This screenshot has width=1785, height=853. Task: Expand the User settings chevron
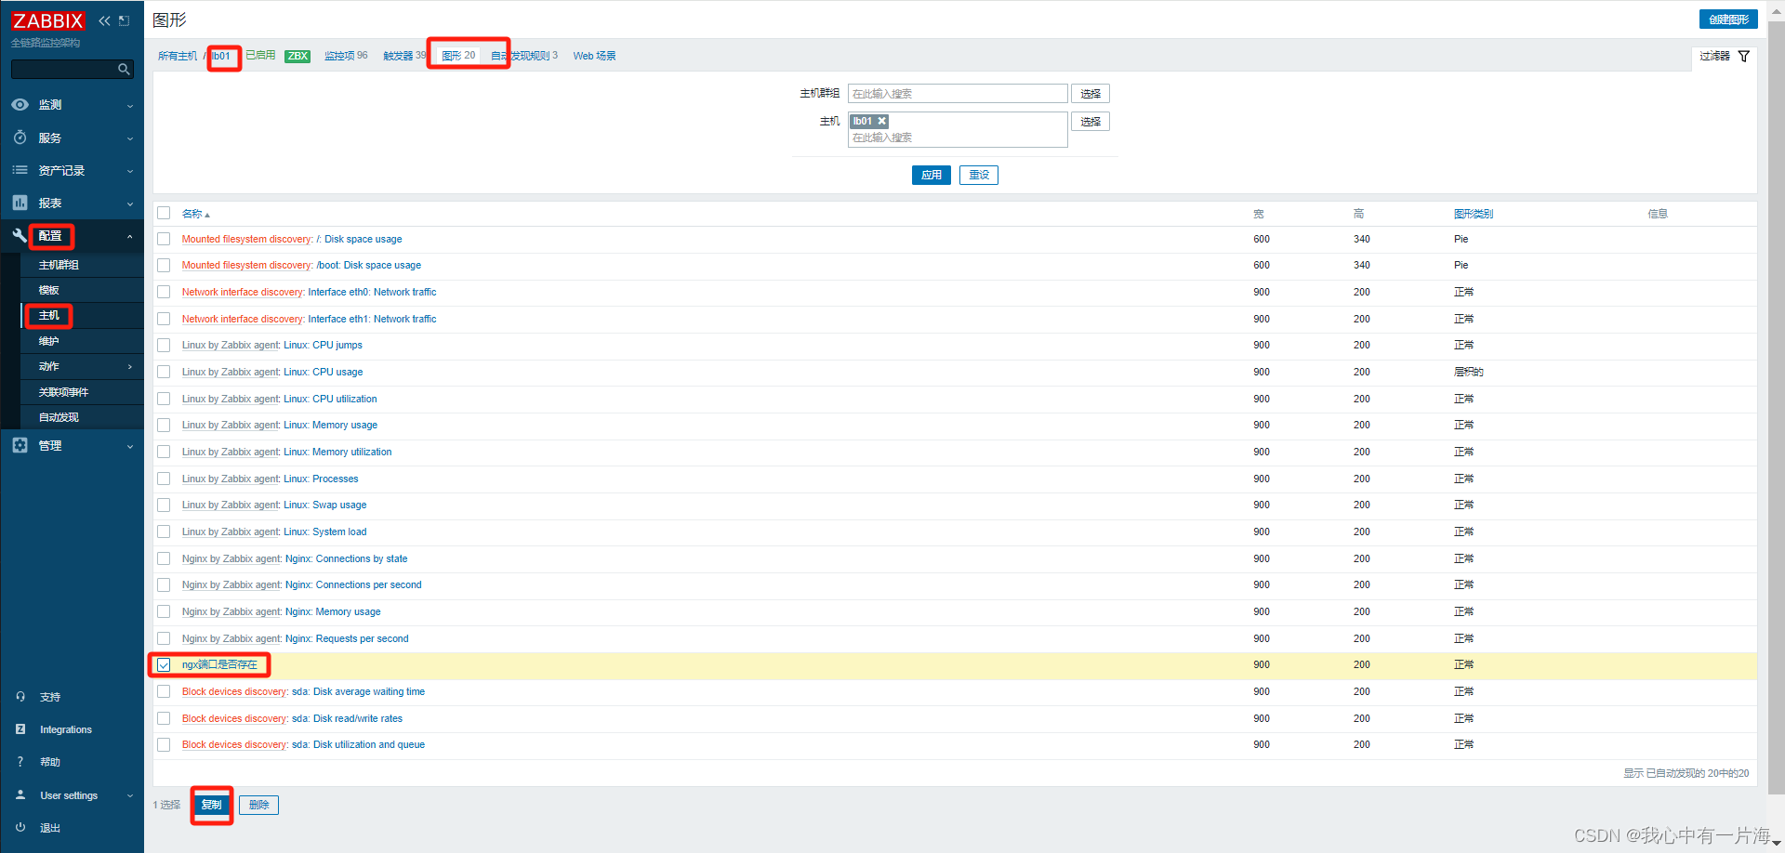[x=129, y=796]
